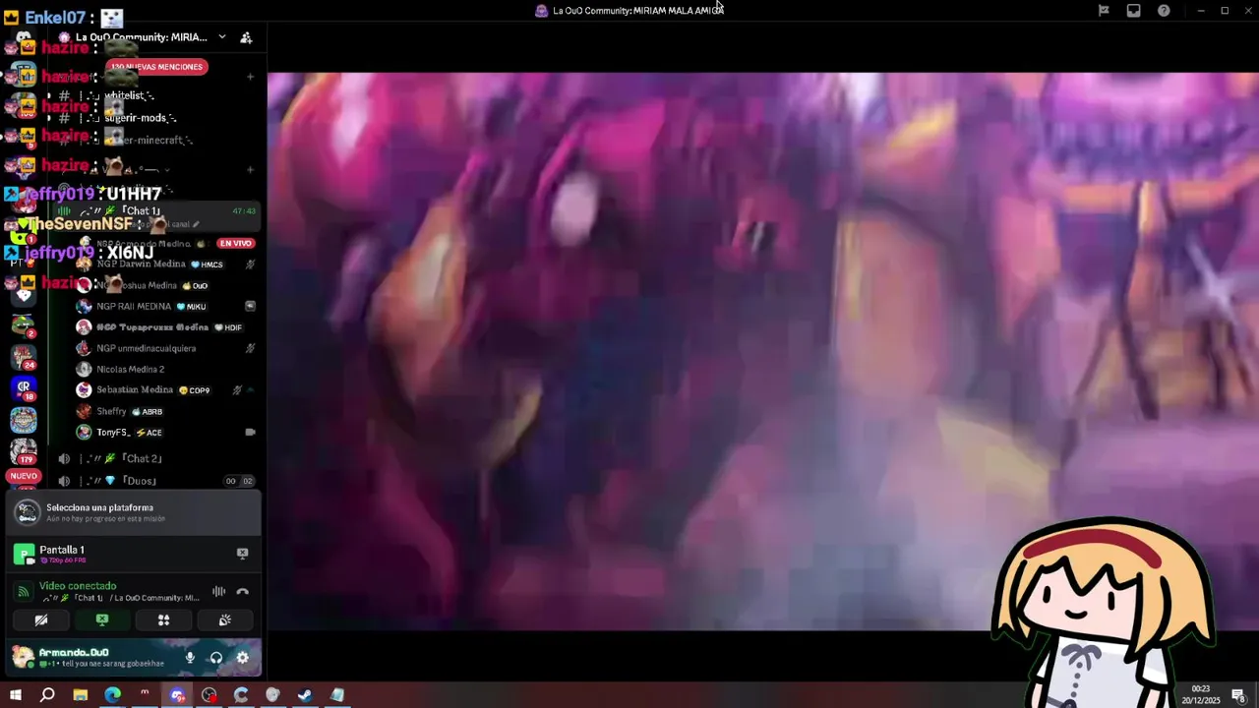Click the shared screen stream video
Screen dimensions: 1259x708
(x=763, y=351)
